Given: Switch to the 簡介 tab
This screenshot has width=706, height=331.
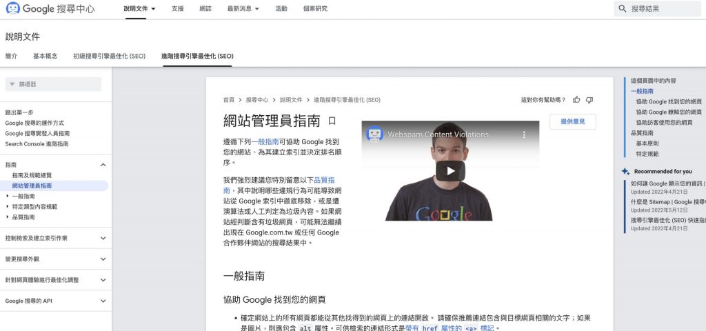Looking at the screenshot, I should (11, 57).
